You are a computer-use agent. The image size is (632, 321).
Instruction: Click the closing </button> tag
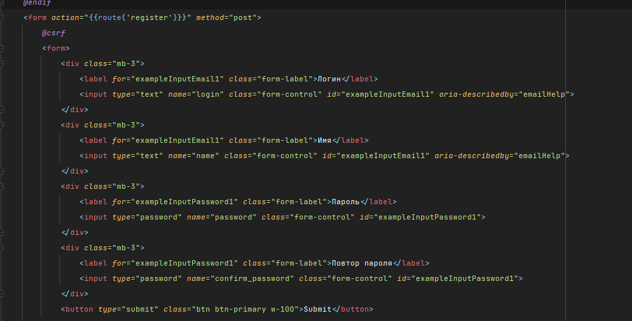click(x=352, y=309)
